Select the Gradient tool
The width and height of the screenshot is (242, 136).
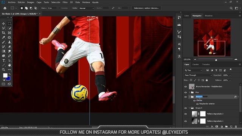pyautogui.click(x=3, y=51)
